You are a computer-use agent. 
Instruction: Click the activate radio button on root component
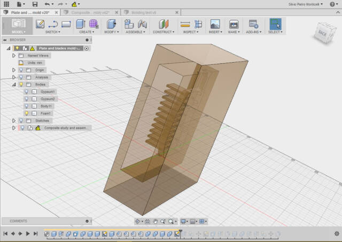[x=87, y=48]
